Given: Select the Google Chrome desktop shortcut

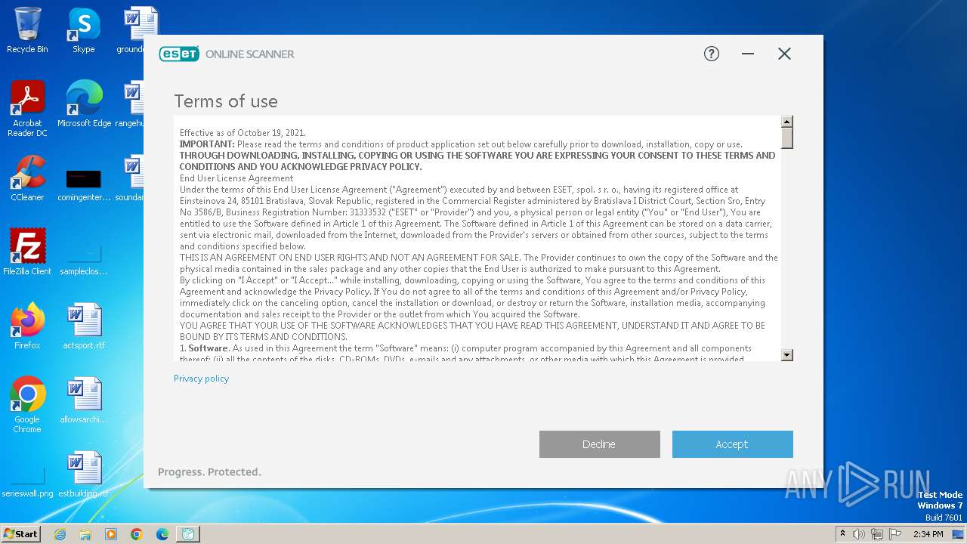Looking at the screenshot, I should 27,405.
